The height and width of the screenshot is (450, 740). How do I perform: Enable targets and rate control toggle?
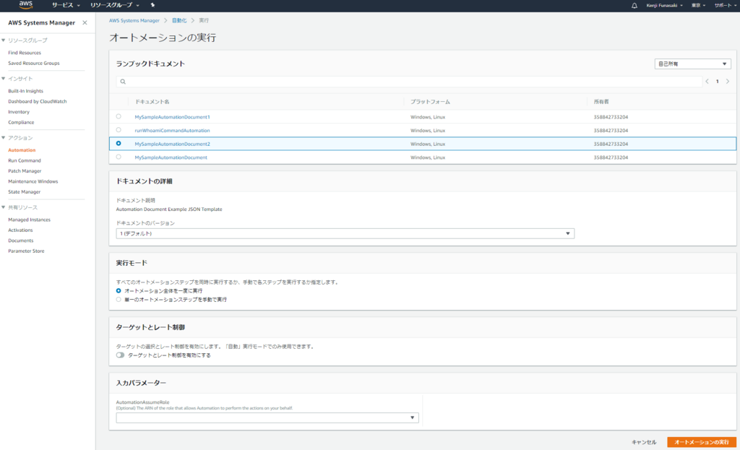click(x=121, y=355)
